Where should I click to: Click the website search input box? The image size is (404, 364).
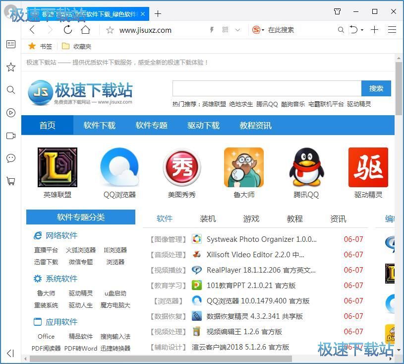pos(267,88)
